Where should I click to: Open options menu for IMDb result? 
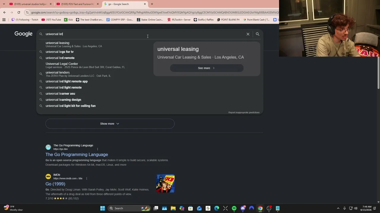click(x=87, y=178)
